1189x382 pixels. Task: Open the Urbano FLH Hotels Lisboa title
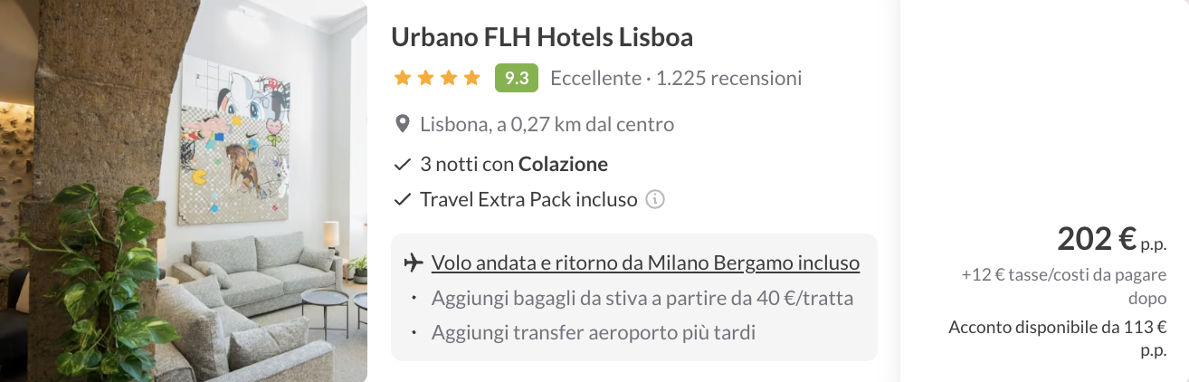coord(542,37)
